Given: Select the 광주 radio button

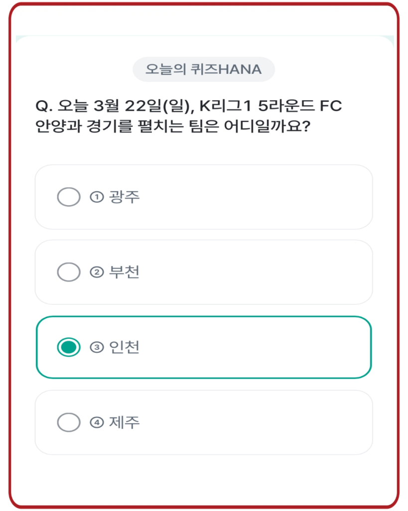Looking at the screenshot, I should pos(68,196).
